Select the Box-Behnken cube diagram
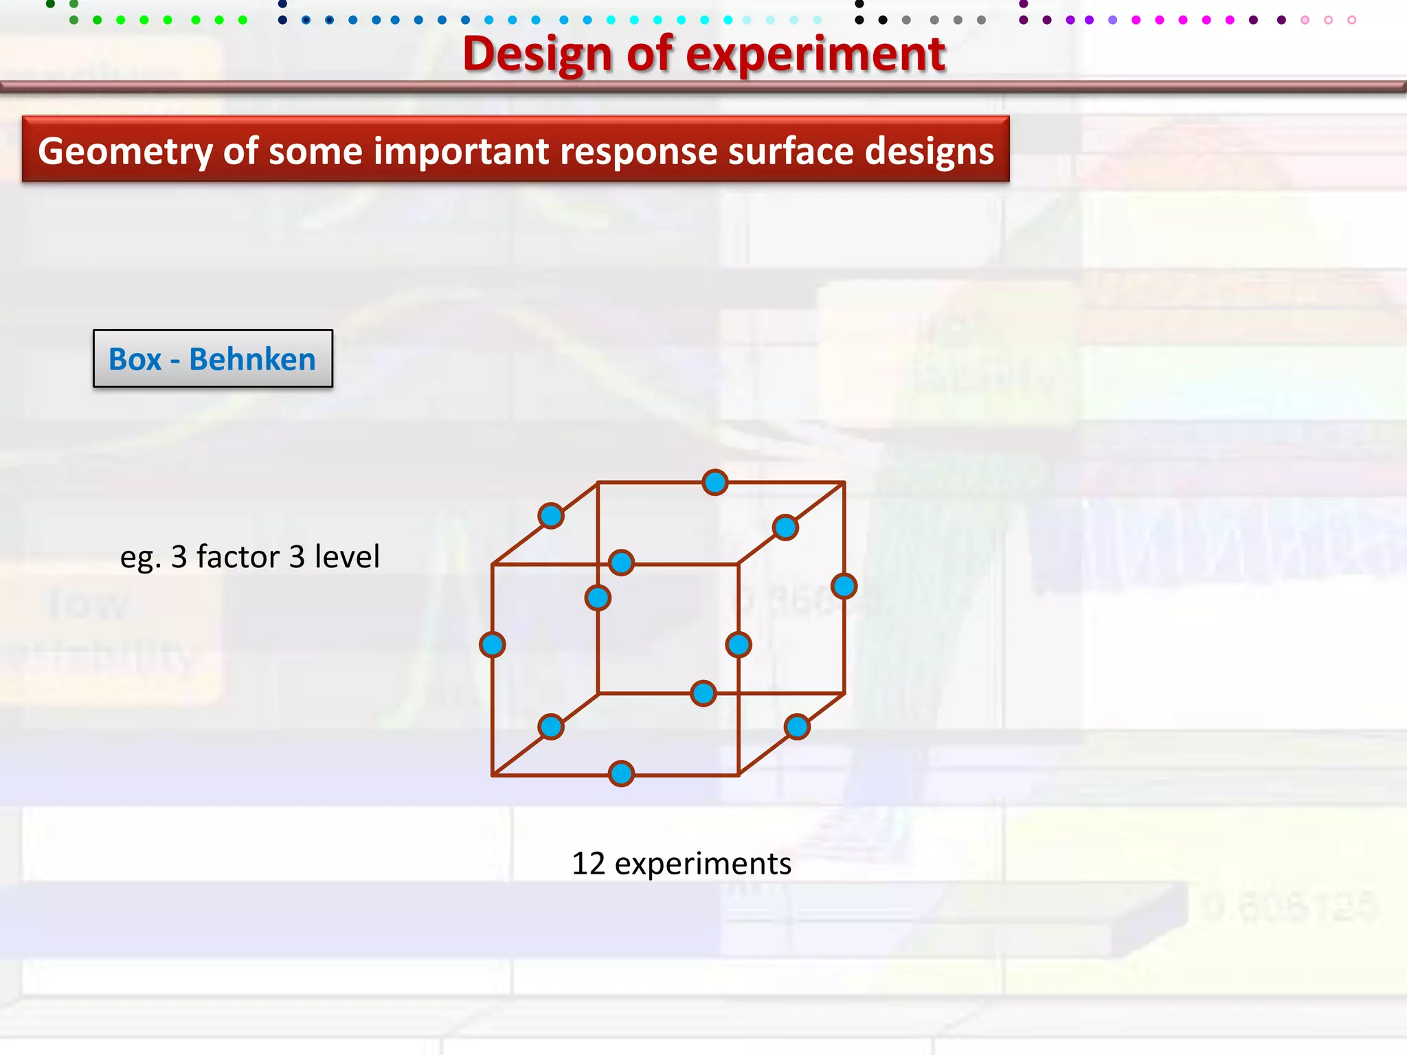The image size is (1407, 1055). [668, 628]
